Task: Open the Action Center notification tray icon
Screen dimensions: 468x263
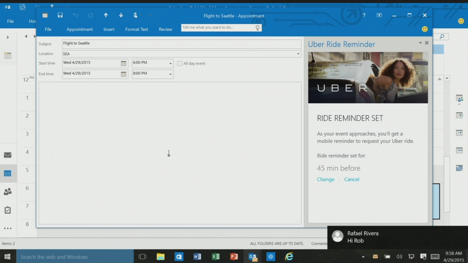Action: tap(423, 257)
